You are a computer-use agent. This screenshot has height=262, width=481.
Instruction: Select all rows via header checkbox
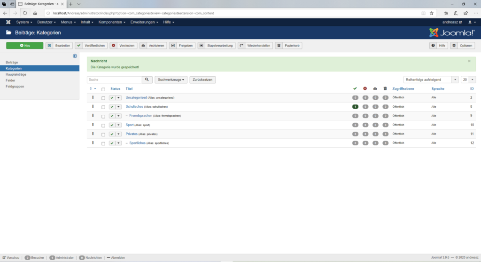tap(103, 89)
